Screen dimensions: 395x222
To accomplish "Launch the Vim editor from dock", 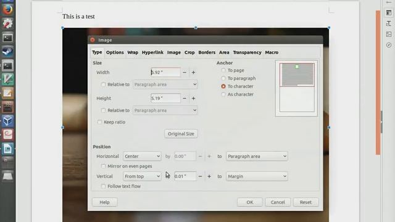I will click(7, 80).
